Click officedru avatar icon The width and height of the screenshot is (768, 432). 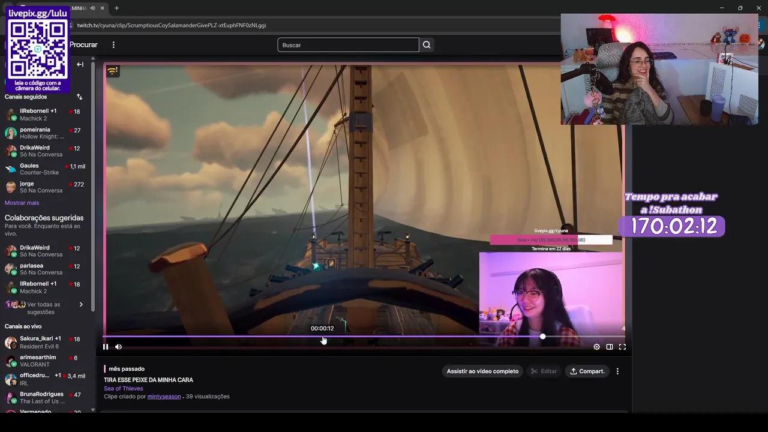click(x=11, y=379)
